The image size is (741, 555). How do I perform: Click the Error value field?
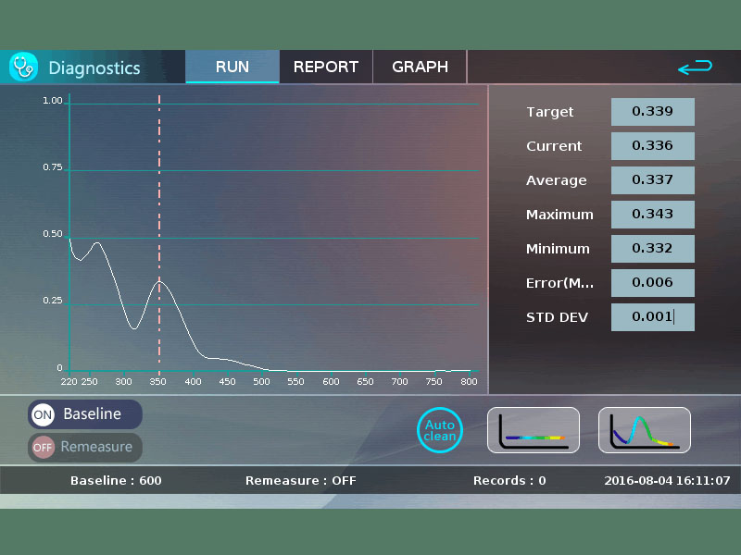point(653,283)
